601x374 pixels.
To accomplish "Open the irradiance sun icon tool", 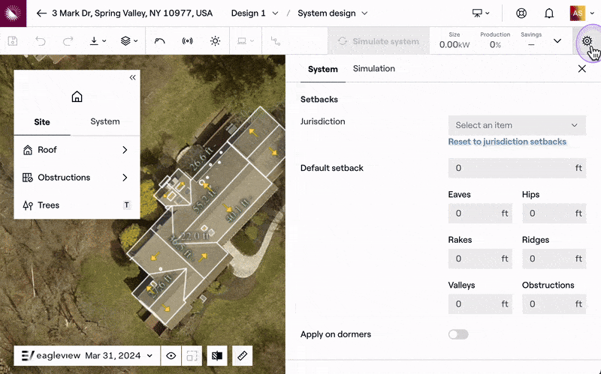I will click(x=216, y=41).
